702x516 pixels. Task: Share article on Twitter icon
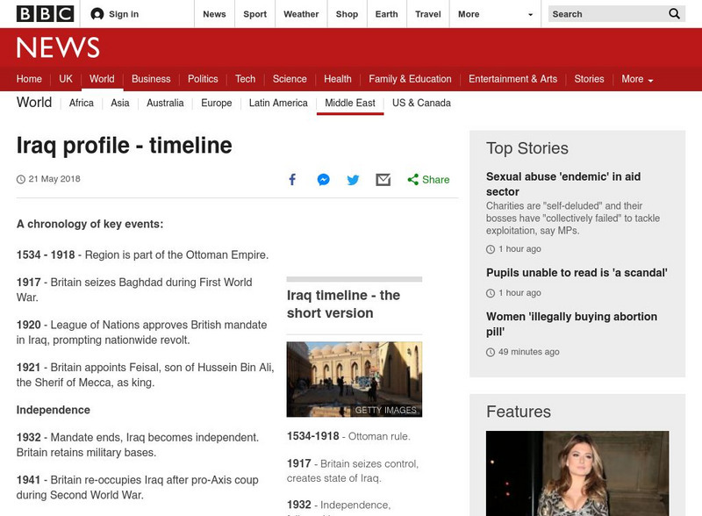pos(353,180)
